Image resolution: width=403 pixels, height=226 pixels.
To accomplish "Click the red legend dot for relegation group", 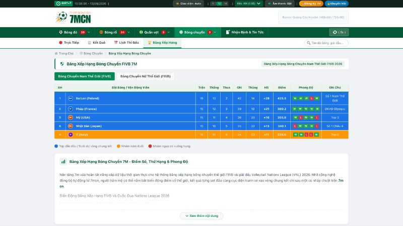I will (150, 146).
